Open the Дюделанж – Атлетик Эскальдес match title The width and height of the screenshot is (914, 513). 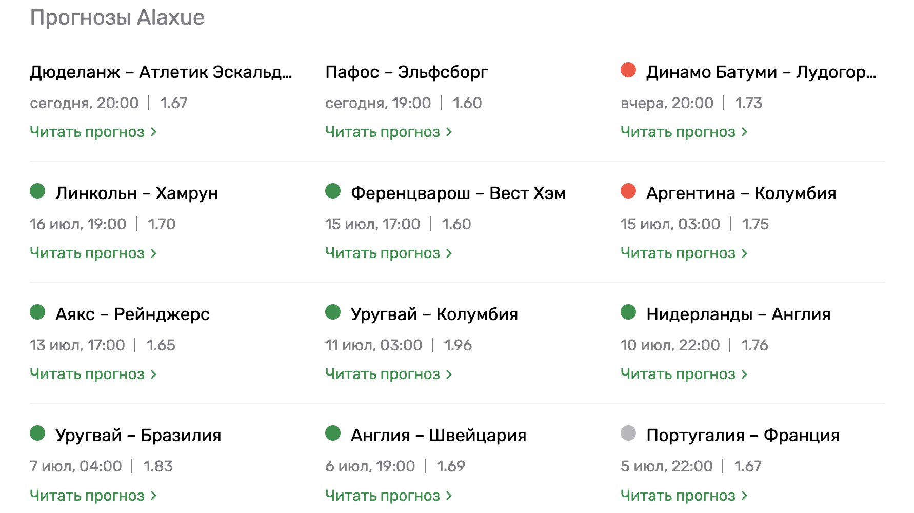(161, 72)
